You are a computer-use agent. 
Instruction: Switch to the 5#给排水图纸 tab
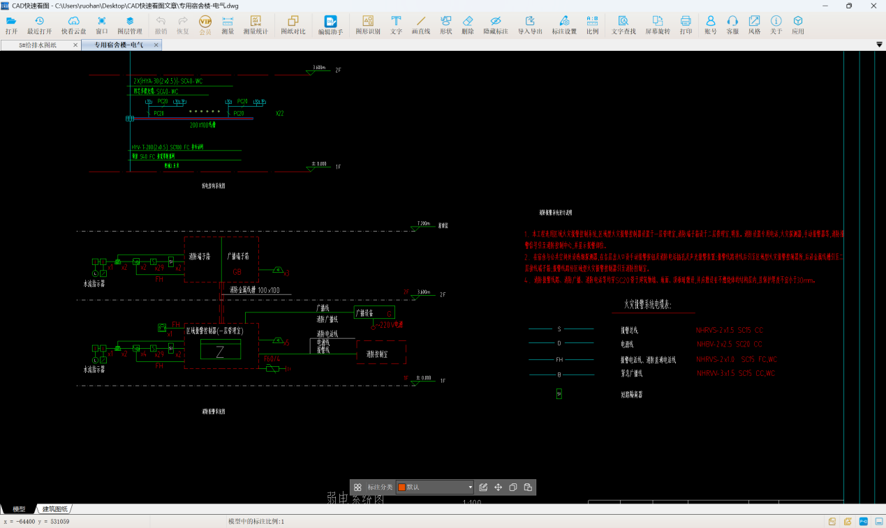[x=40, y=45]
